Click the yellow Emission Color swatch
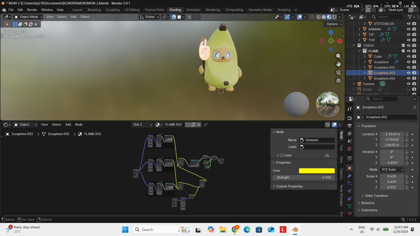Image resolution: width=420 pixels, height=236 pixels. point(317,171)
